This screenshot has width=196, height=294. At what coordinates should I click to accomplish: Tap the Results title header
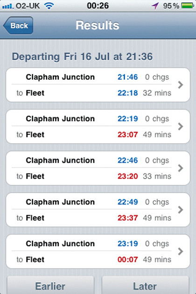tap(98, 25)
